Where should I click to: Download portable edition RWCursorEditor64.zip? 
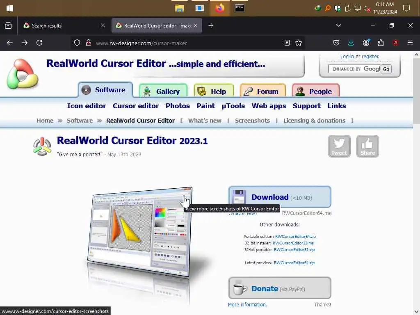click(295, 237)
